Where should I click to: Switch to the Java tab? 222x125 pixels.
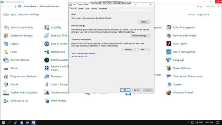(87, 9)
